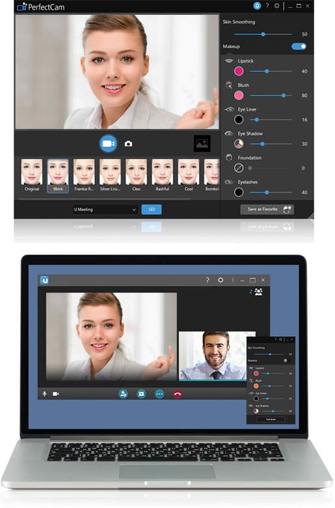This screenshot has width=335, height=508.
Task: Select the Silver Lini... look thumbnail
Action: tap(110, 175)
